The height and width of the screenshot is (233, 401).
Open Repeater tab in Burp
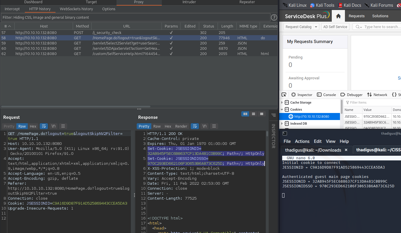click(247, 2)
